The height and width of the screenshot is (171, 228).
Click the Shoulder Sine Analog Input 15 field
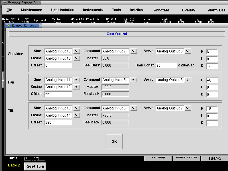click(x=58, y=51)
